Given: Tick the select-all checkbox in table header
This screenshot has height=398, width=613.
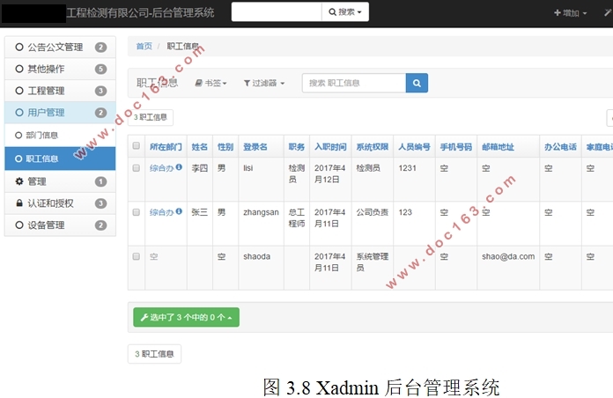Looking at the screenshot, I should click(x=136, y=146).
